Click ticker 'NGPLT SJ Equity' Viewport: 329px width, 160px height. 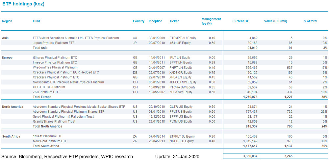pyautogui.click(x=182, y=141)
